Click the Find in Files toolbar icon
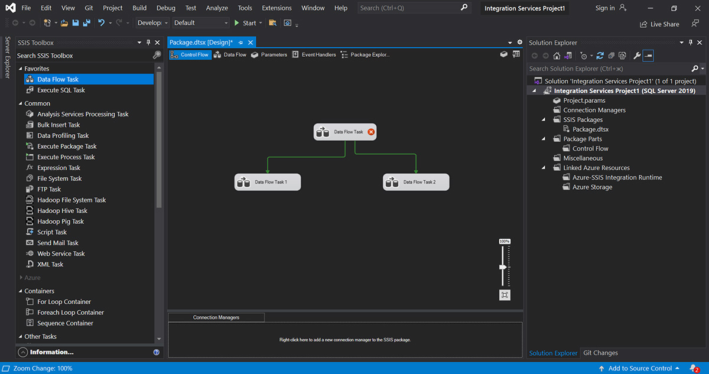The image size is (709, 374). point(272,22)
